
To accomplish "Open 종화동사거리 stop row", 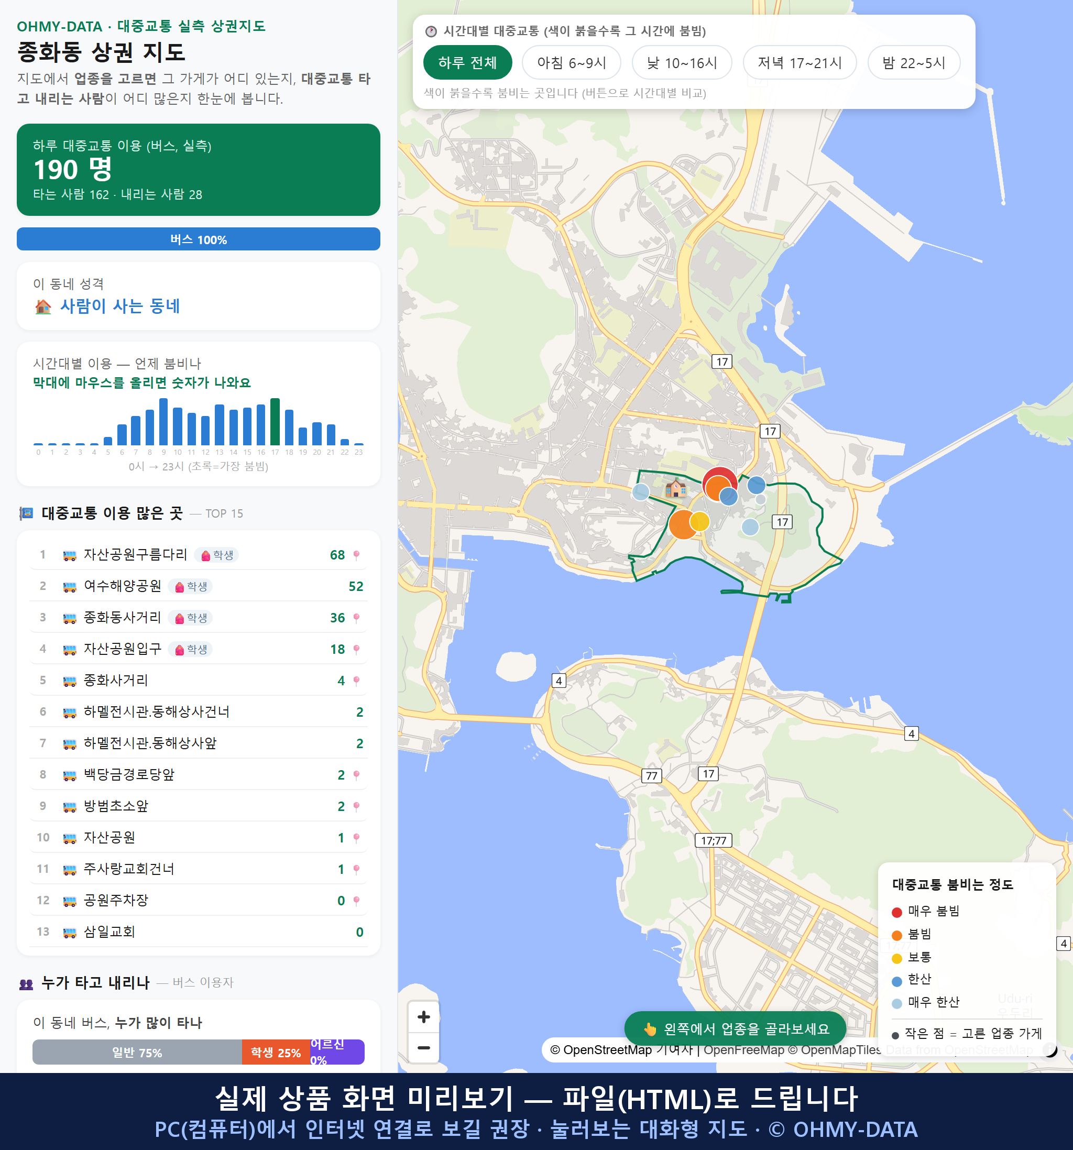I will tap(199, 617).
